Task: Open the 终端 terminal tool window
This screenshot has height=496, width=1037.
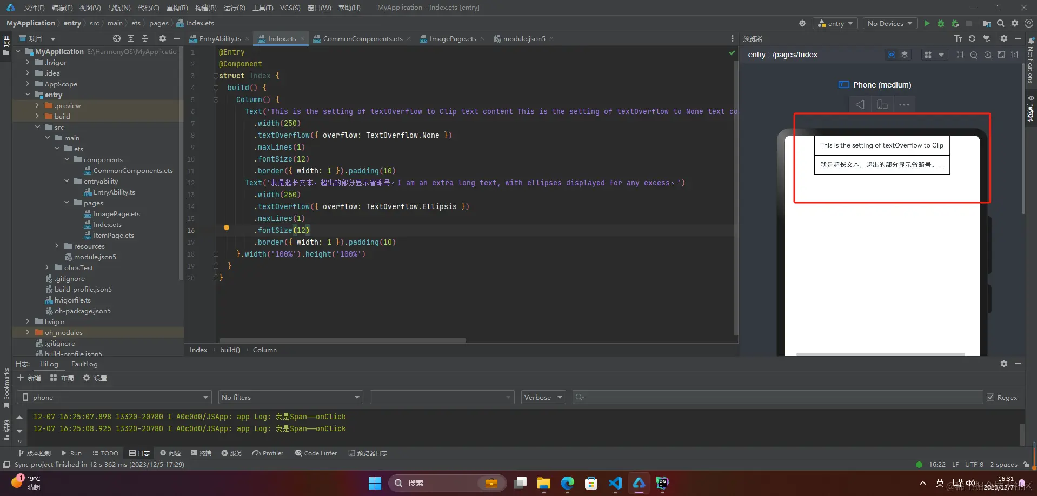Action: coord(201,453)
